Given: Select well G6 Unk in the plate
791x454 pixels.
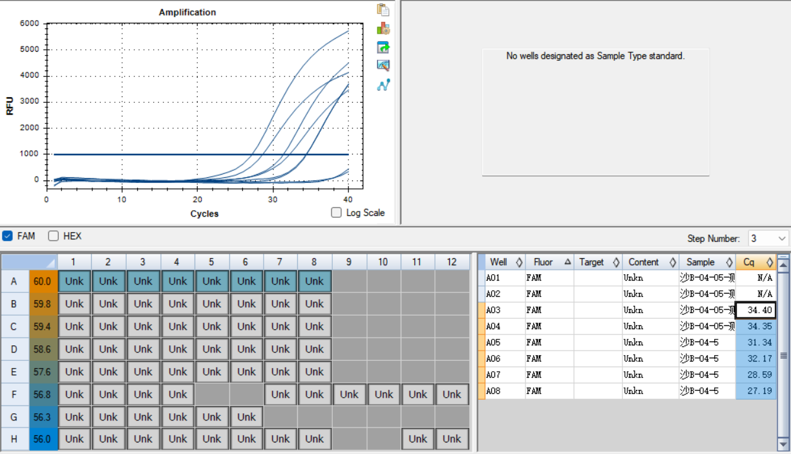Looking at the screenshot, I should pos(246,417).
